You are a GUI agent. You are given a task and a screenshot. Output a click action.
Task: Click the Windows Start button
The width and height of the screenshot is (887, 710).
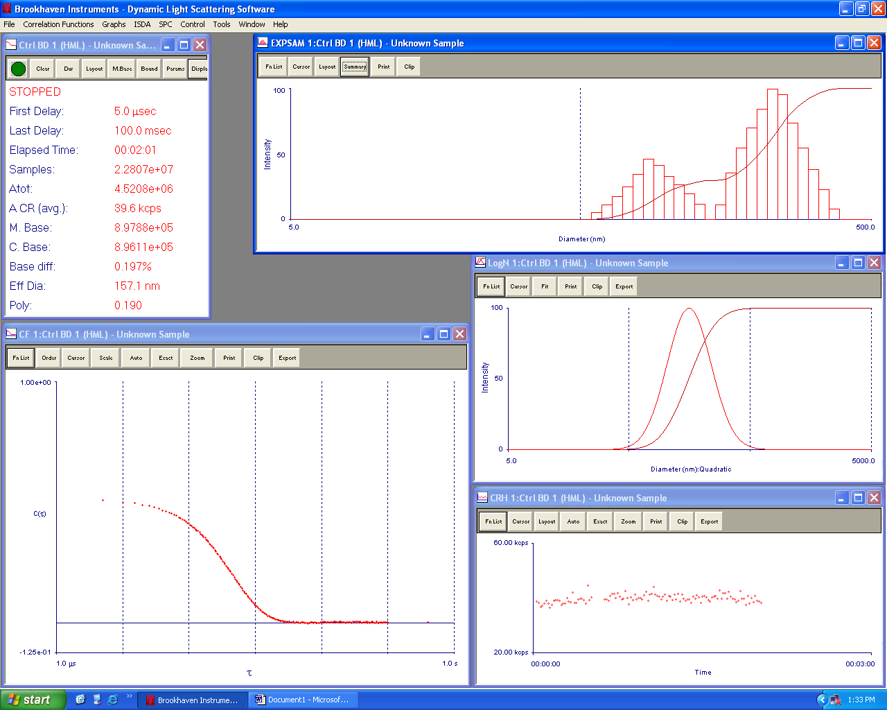click(33, 700)
